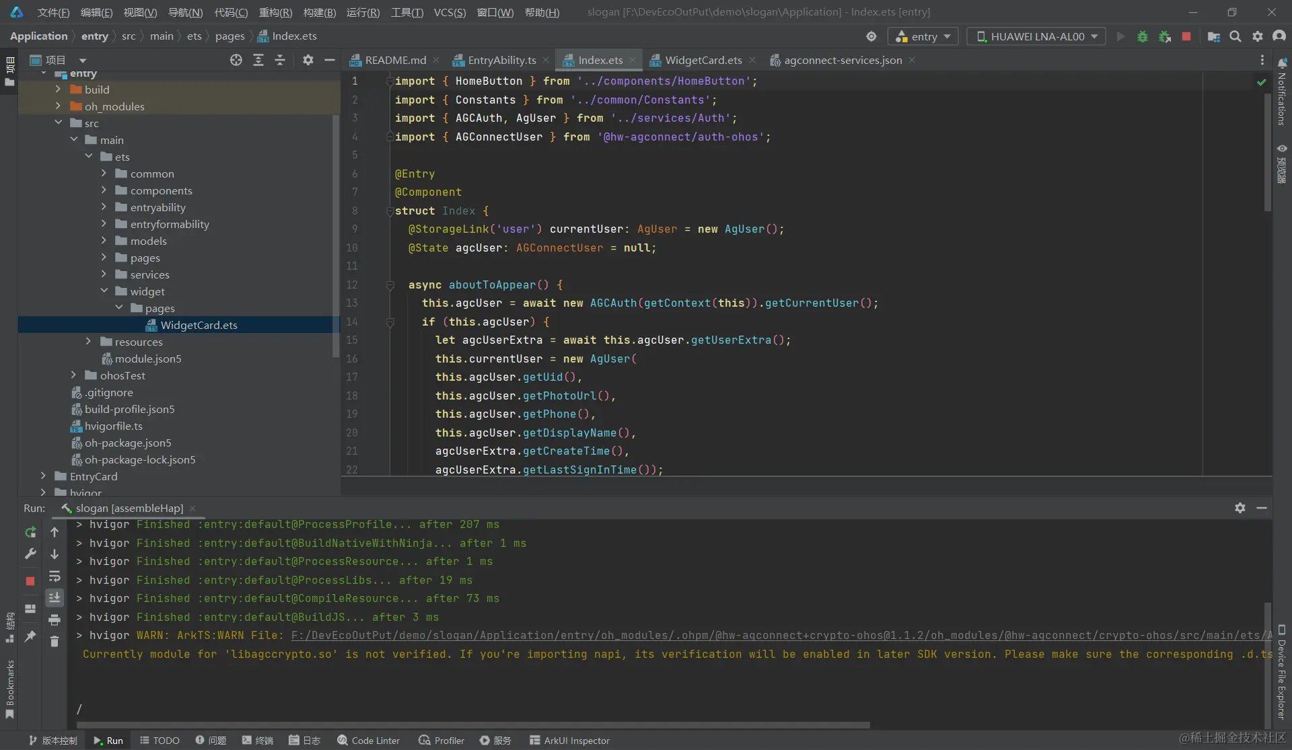1292x750 pixels.
Task: Open the 构建(B) menu
Action: tap(319, 12)
